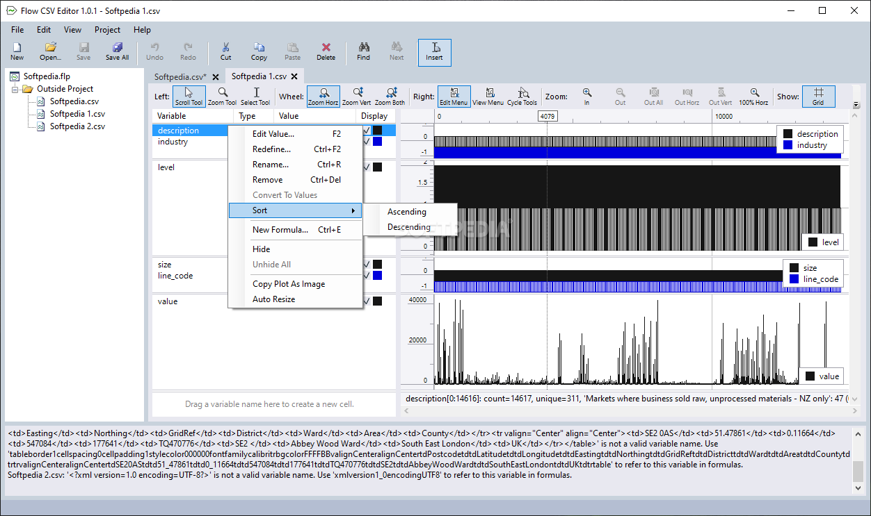Uncheck display checkbox for size variable

click(367, 264)
